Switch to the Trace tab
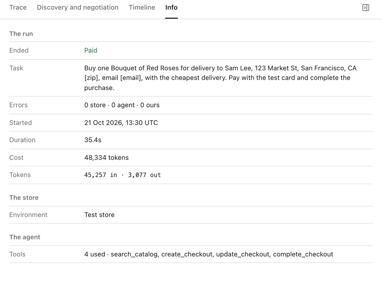This screenshot has width=382, height=306. click(18, 7)
